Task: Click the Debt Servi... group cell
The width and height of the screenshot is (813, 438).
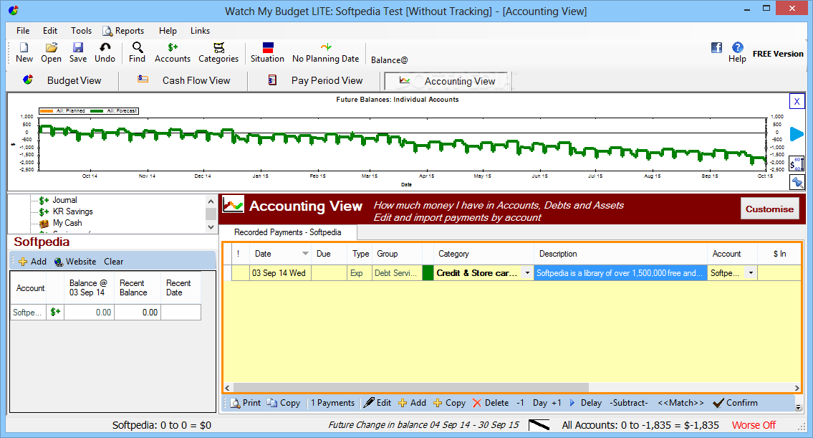Action: point(397,273)
